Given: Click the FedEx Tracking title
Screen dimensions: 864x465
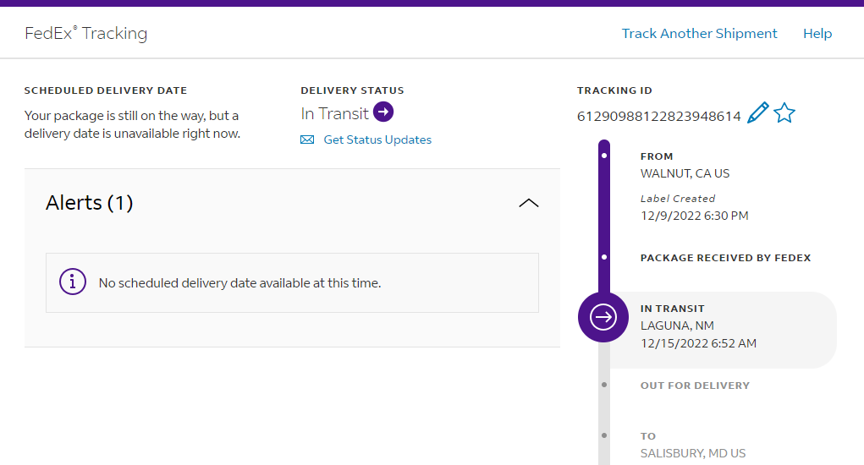Looking at the screenshot, I should coord(86,34).
